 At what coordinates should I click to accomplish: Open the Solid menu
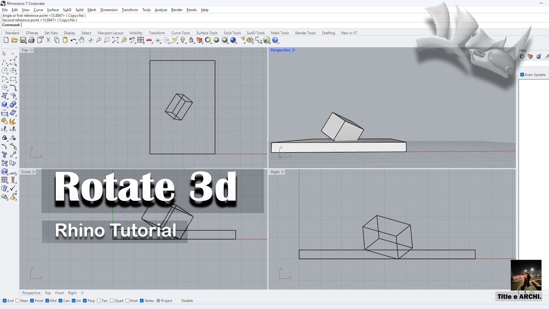[79, 10]
